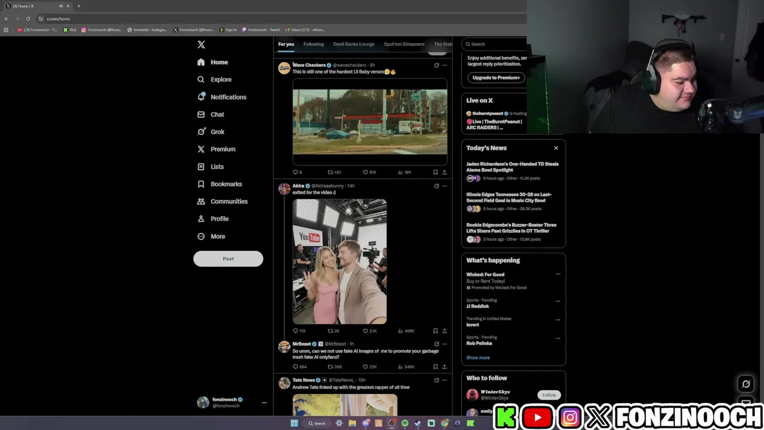Open Home in X sidebar

click(212, 62)
